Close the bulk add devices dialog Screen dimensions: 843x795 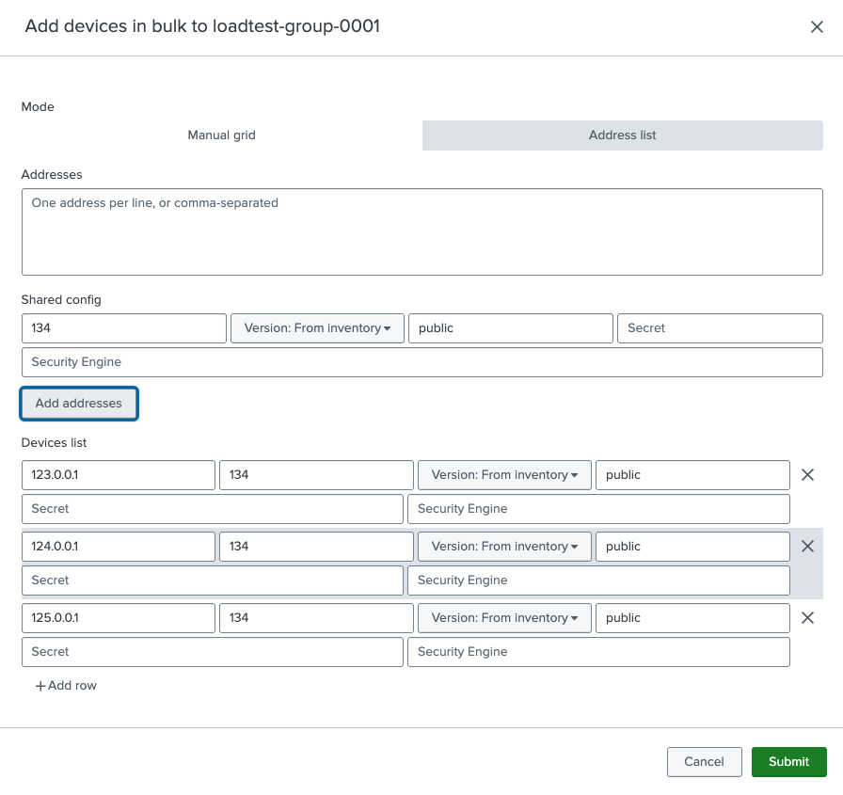817,27
